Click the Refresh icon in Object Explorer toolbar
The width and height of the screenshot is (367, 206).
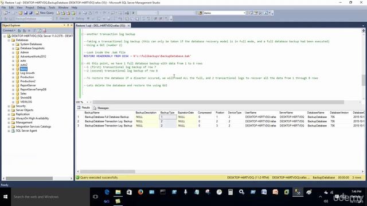(x=40, y=30)
